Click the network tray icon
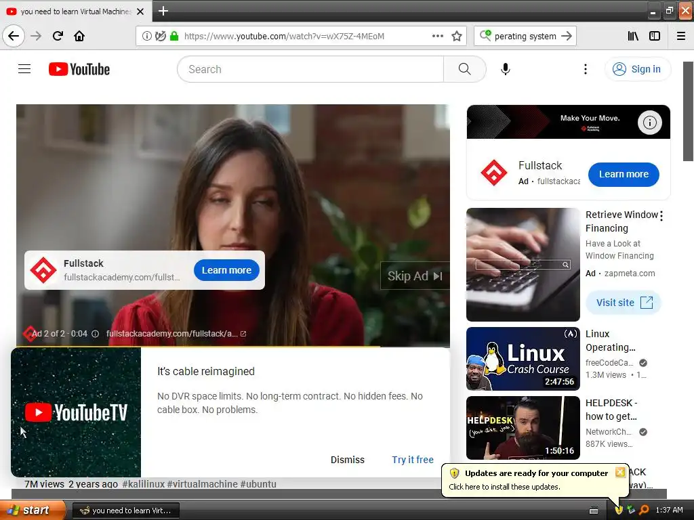694x520 pixels. coord(631,511)
